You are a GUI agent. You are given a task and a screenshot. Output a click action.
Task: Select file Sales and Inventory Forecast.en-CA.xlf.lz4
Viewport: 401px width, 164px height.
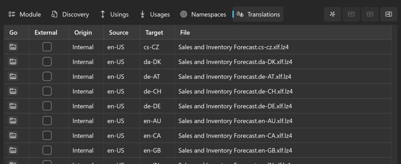point(235,135)
